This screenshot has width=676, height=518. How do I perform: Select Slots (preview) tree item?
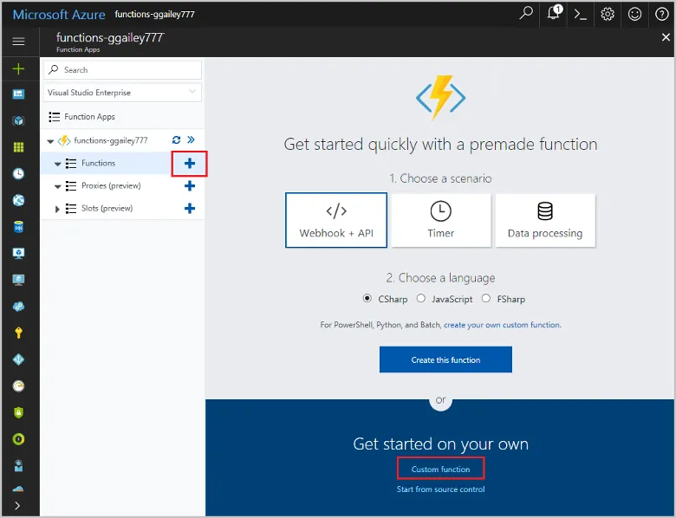(x=107, y=208)
